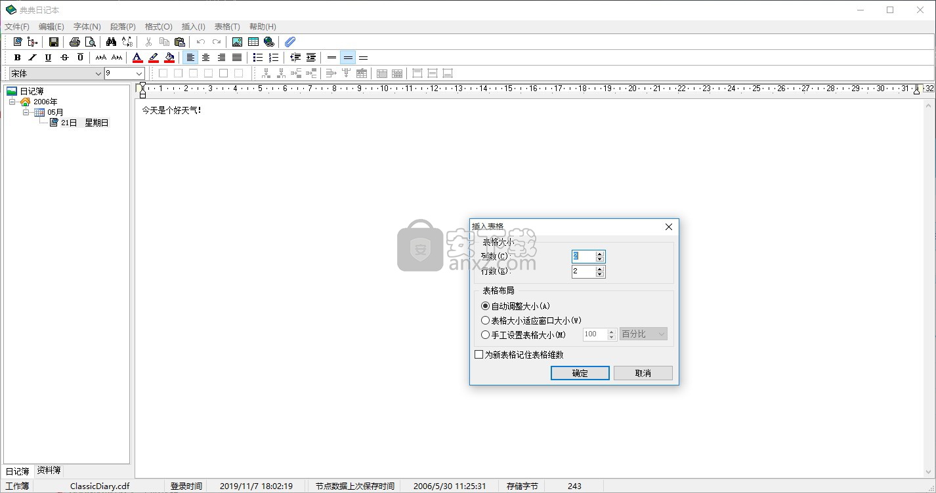This screenshot has width=936, height=493.
Task: Click the increase indent icon
Action: [311, 58]
